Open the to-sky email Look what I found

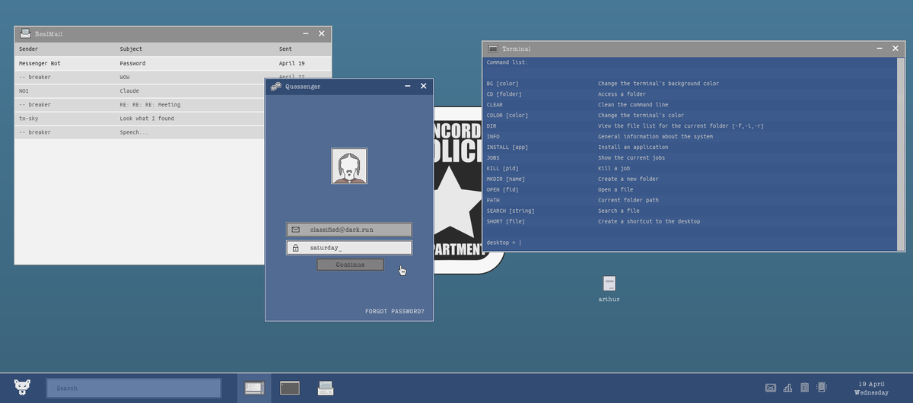[x=140, y=119]
